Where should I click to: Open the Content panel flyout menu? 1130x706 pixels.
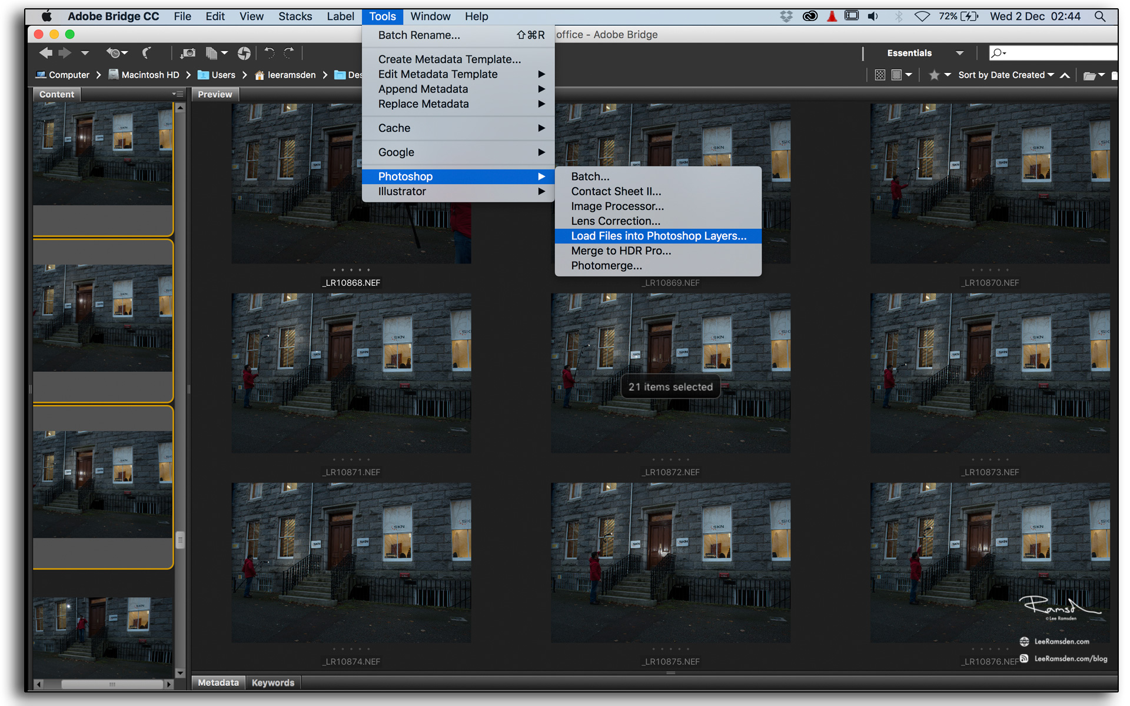click(x=177, y=94)
